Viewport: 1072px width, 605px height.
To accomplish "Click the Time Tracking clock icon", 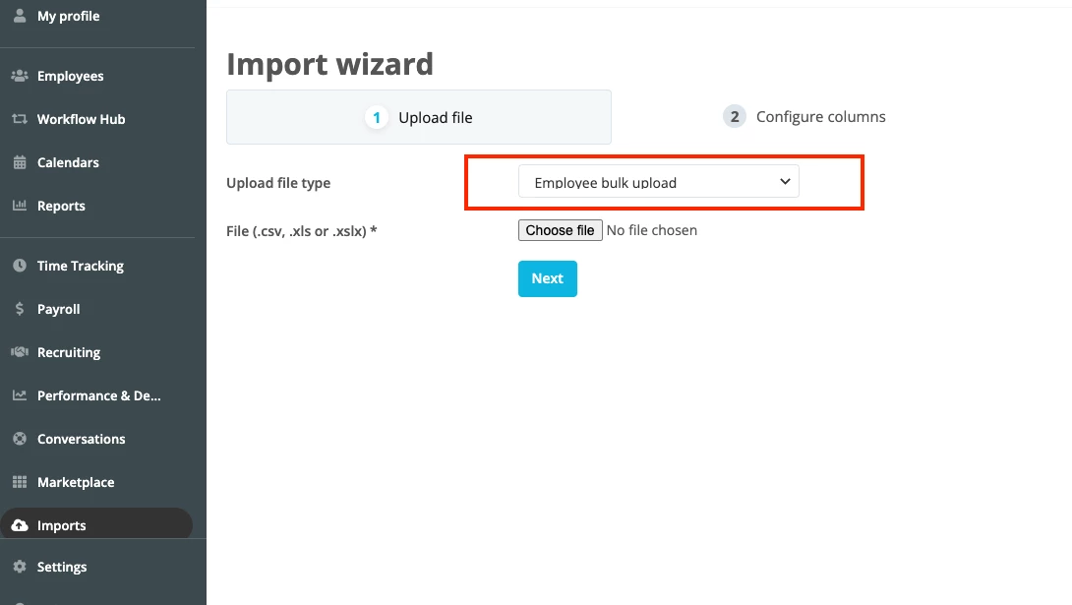I will [20, 266].
